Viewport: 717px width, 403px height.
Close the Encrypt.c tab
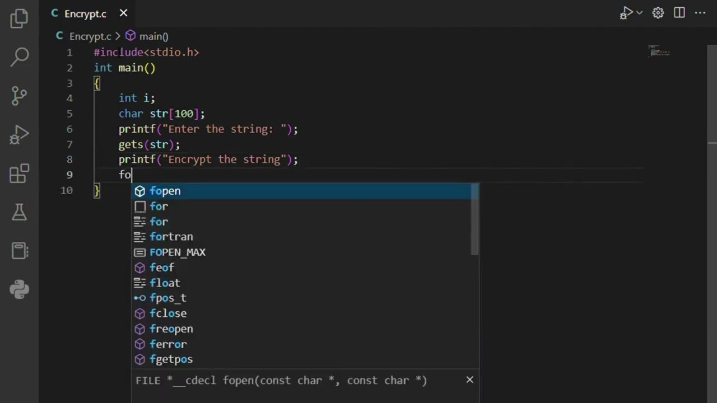coord(123,13)
